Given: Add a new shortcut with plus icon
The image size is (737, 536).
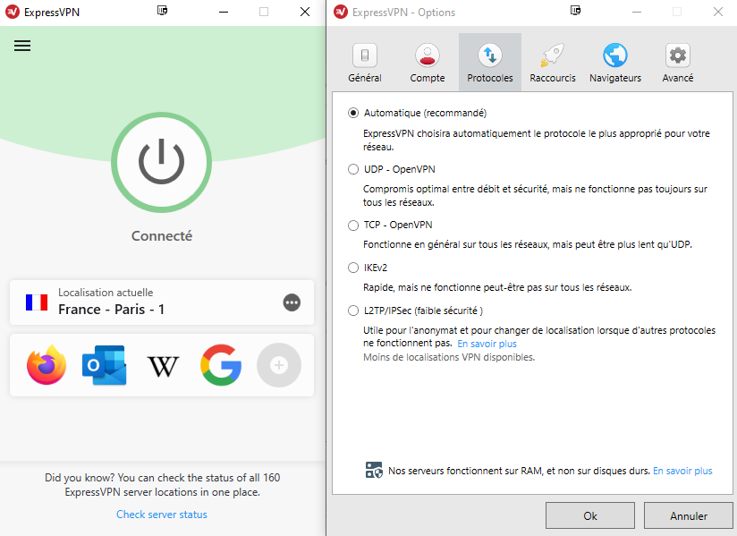Looking at the screenshot, I should 279,365.
